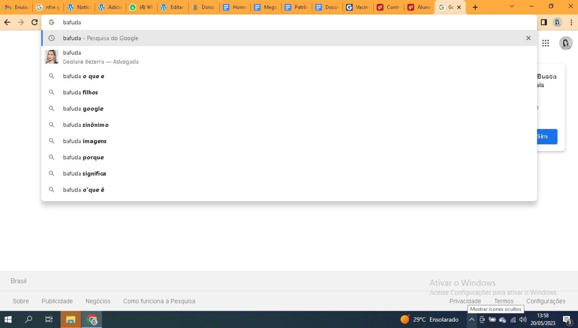This screenshot has width=578, height=328.
Task: Reload the current page
Action: 35,22
